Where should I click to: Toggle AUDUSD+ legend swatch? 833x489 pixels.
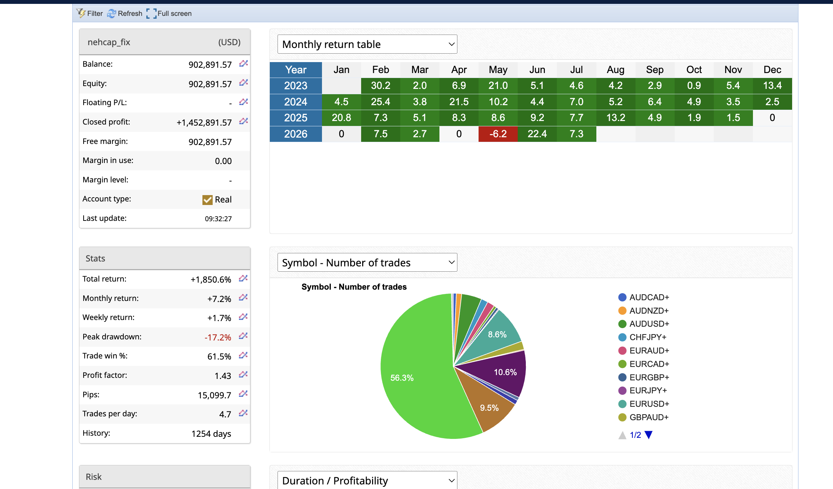[x=622, y=324]
